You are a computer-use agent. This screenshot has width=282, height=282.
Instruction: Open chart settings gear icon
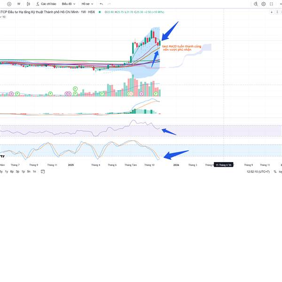264,4
